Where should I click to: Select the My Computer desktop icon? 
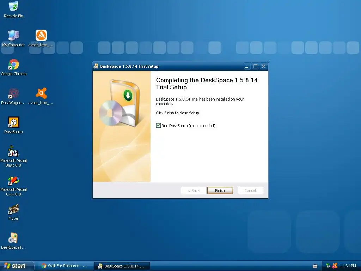(13, 38)
